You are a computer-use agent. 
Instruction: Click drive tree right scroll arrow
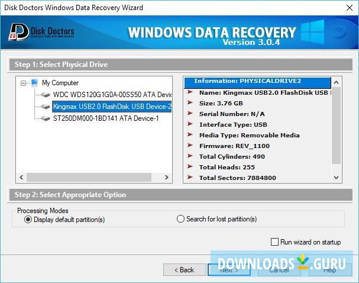click(166, 178)
